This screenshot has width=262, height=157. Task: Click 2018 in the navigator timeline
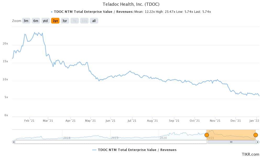(67, 138)
